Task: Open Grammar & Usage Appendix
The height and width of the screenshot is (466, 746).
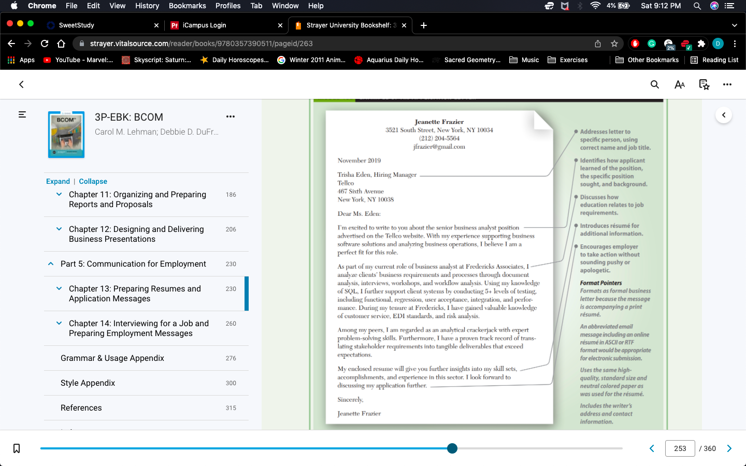Action: (112, 358)
